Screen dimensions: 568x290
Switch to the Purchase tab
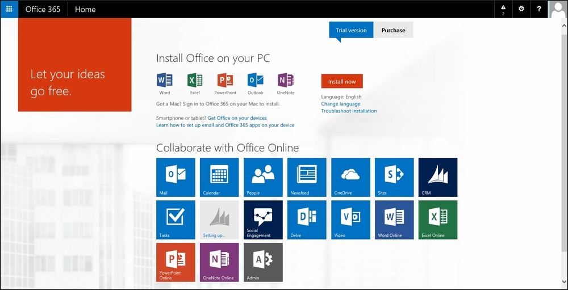pos(393,30)
